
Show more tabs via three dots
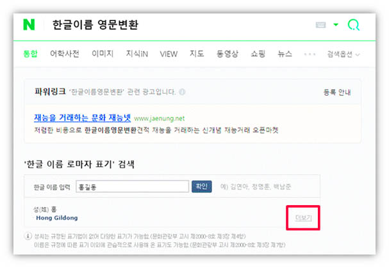(x=310, y=54)
